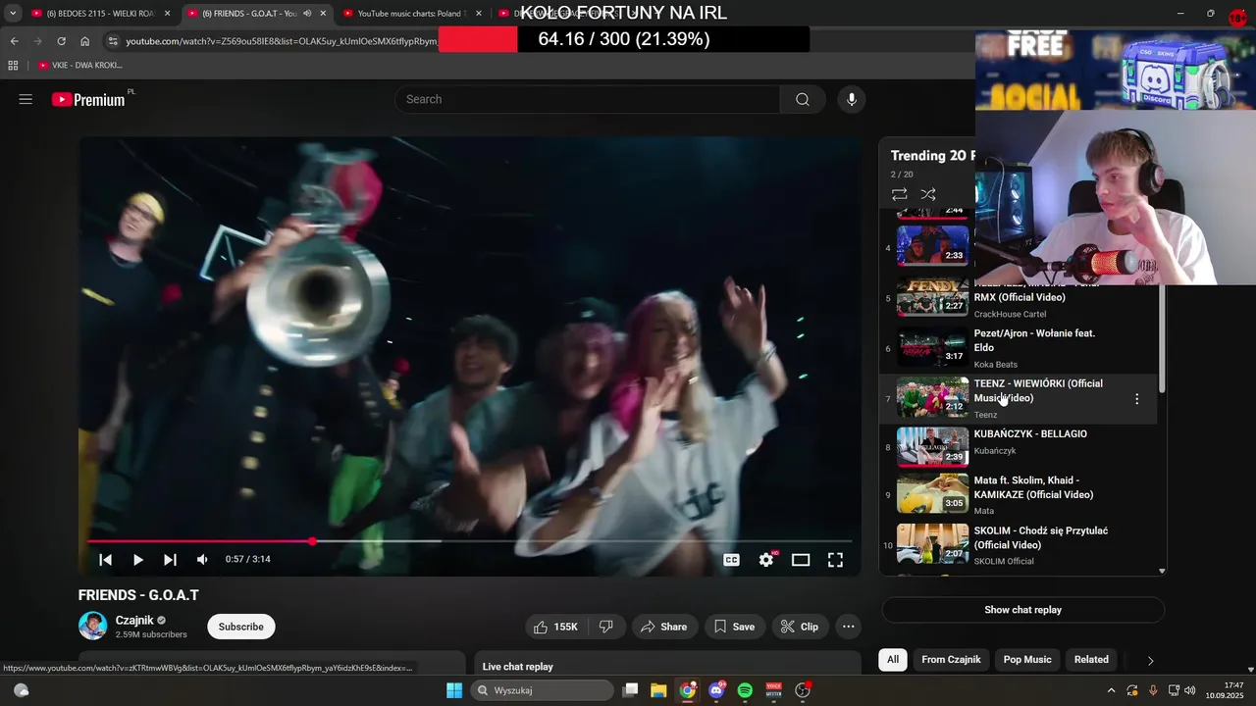Reload the page
Screen dimensions: 1256x706
(61, 41)
